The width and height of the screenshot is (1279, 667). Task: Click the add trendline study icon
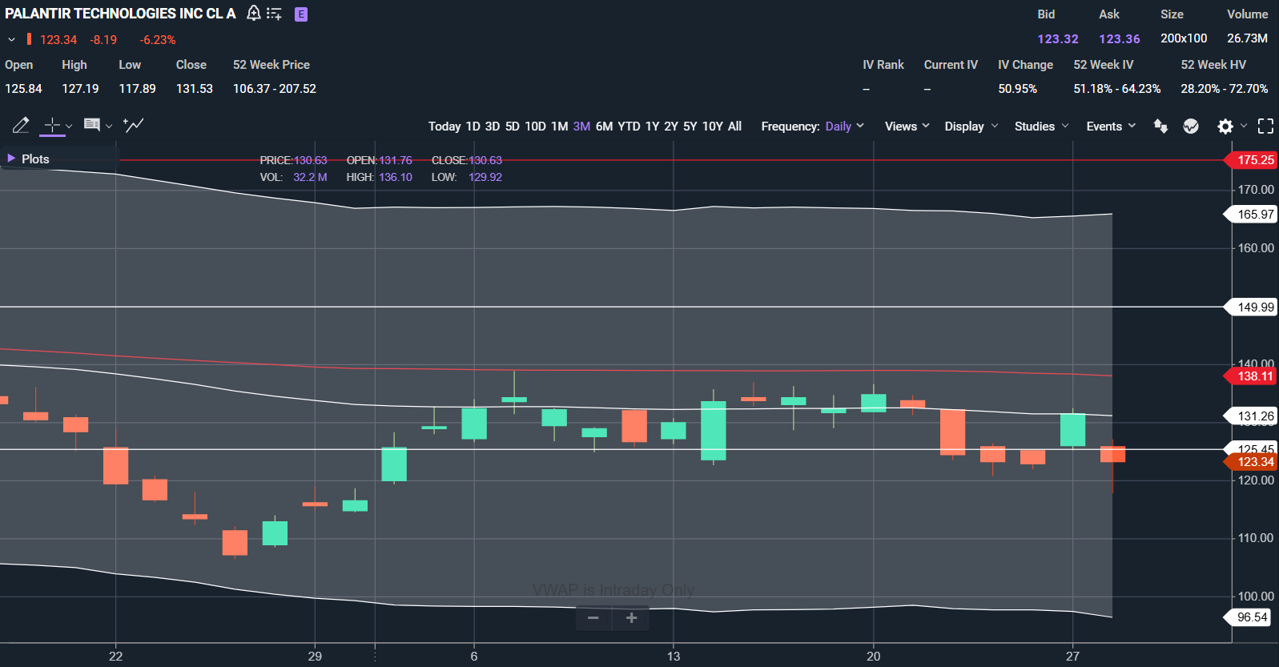134,125
